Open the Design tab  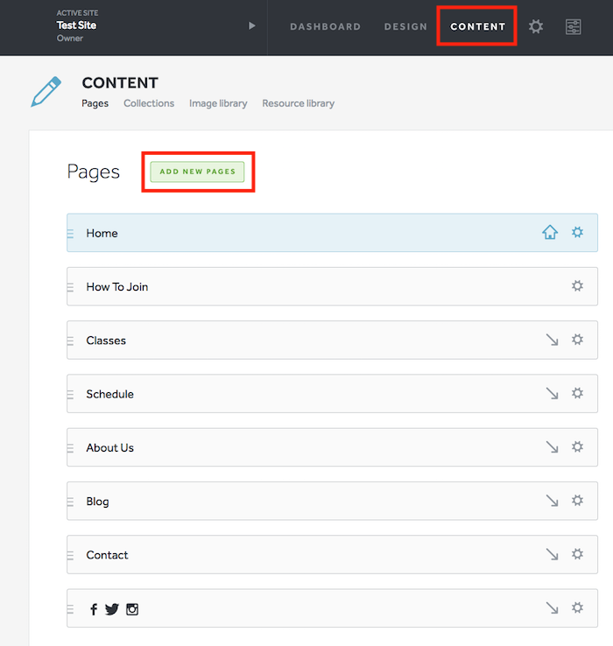coord(405,26)
